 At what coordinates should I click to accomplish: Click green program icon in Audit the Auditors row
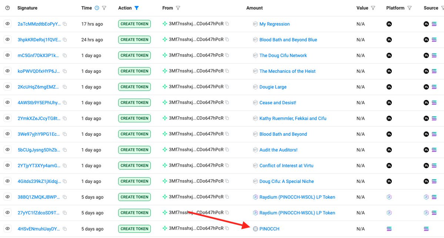[165, 150]
